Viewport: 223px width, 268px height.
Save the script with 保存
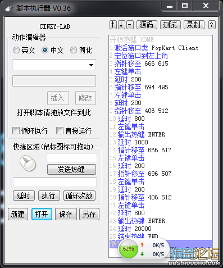[66, 214]
